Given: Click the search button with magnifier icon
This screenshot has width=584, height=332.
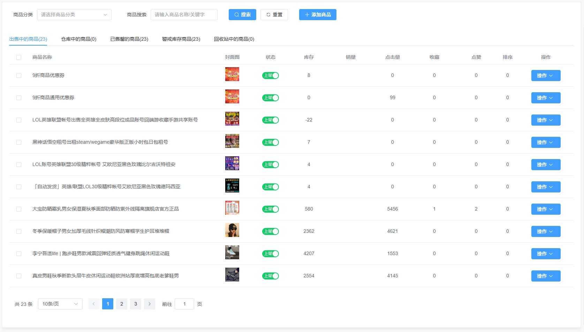Looking at the screenshot, I should click(242, 15).
